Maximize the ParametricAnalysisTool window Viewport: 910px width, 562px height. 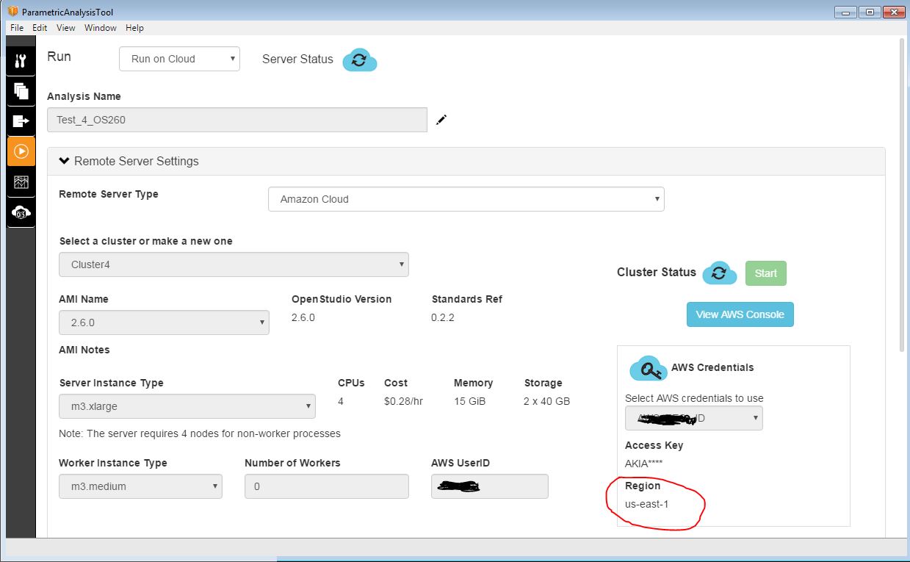point(870,12)
